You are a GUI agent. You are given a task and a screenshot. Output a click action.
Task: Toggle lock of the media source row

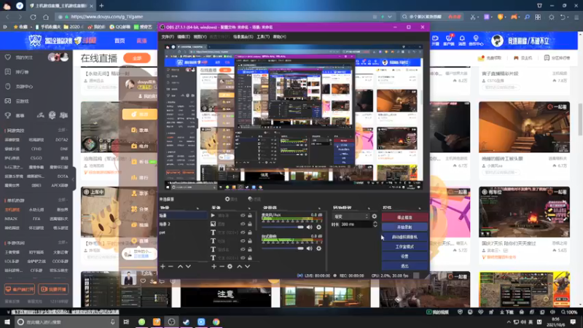pyautogui.click(x=250, y=215)
